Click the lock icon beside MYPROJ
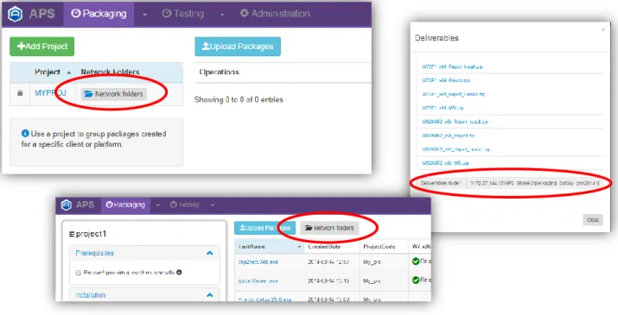Screen dimensions: 618x315 click(x=20, y=93)
